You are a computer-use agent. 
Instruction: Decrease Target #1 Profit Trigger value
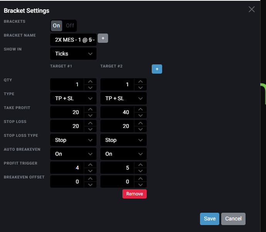(90, 171)
